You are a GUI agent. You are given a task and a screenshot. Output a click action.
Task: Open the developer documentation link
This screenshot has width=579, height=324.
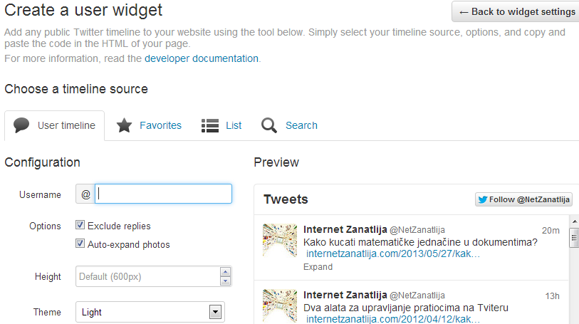coord(202,58)
